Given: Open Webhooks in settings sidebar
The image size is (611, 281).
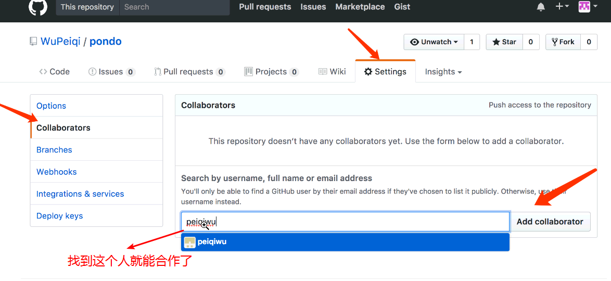Looking at the screenshot, I should tap(97, 172).
